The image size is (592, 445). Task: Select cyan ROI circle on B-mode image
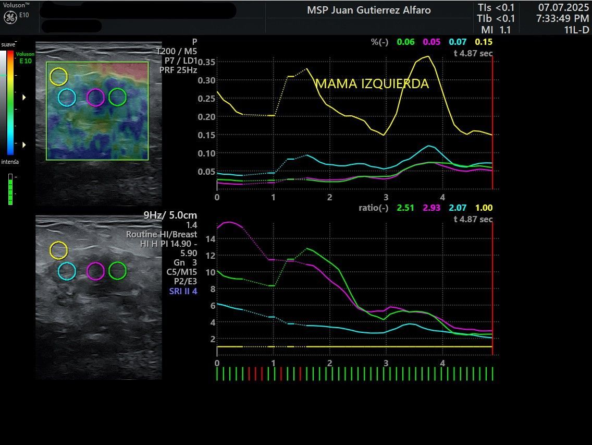67,271
